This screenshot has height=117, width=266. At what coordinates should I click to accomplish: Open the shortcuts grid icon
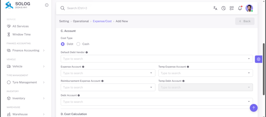click(x=231, y=8)
